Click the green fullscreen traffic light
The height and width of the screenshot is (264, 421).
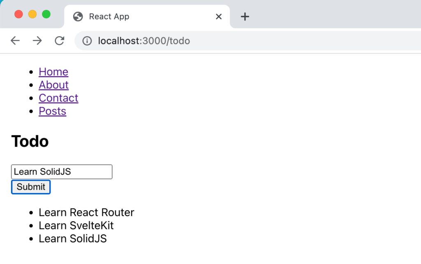46,14
